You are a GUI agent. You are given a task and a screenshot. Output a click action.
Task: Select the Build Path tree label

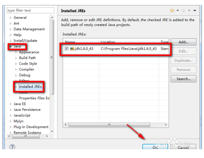click(27, 58)
